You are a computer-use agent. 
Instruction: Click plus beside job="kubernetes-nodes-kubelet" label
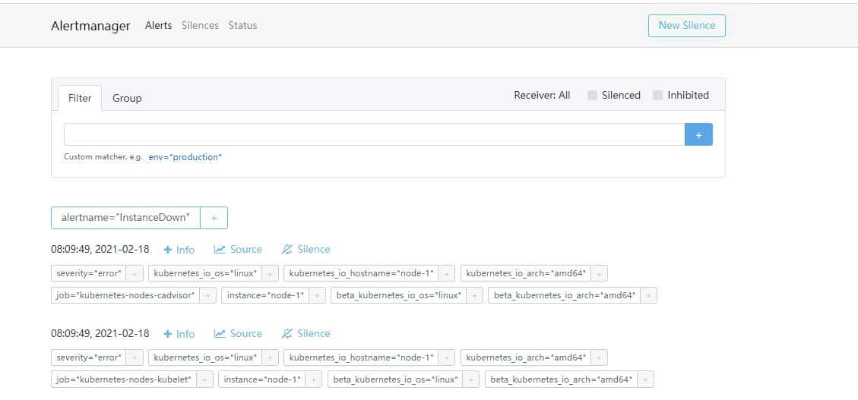[x=205, y=380]
